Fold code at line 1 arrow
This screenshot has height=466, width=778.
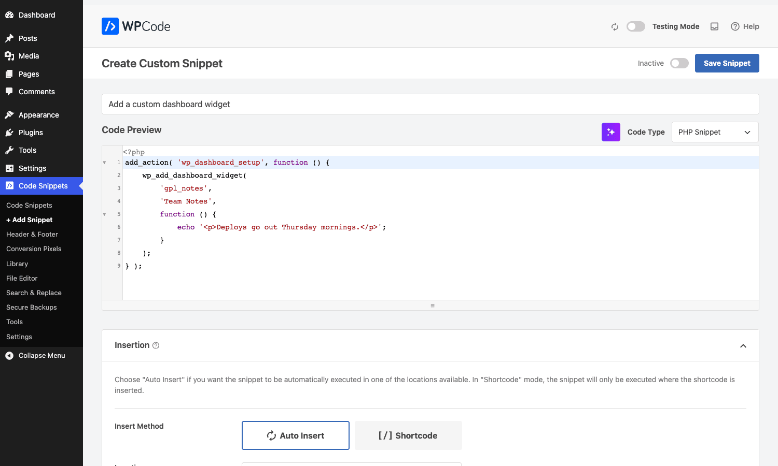(x=104, y=163)
